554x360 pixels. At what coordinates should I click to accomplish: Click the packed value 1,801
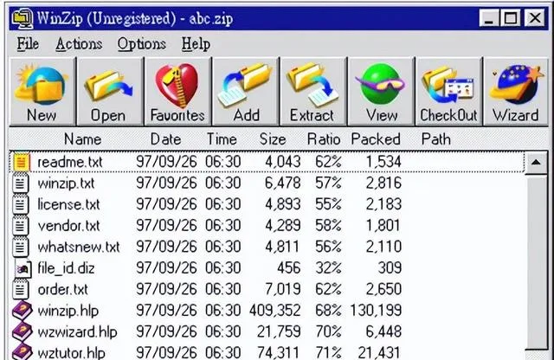[x=383, y=226]
